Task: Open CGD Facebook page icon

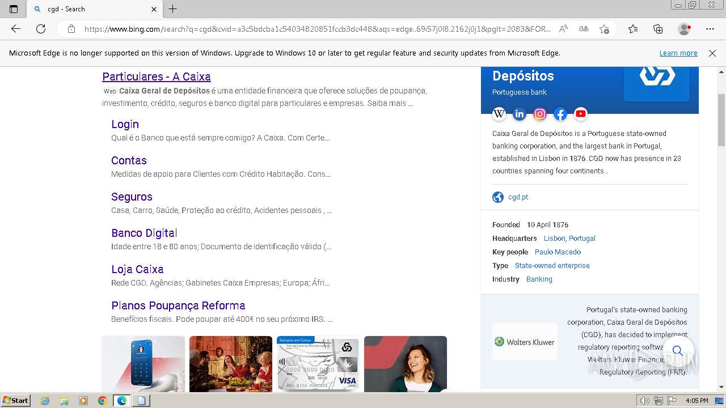Action: coord(560,114)
